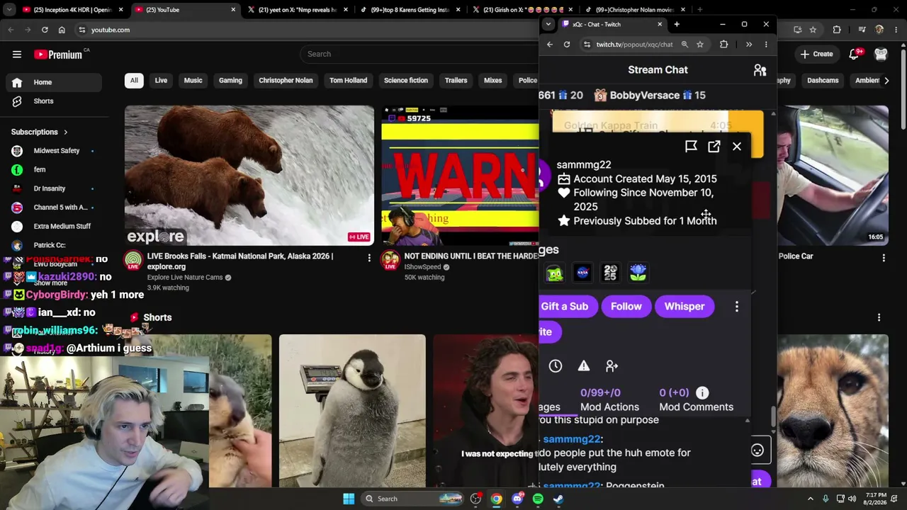
Task: Open Spotify from the taskbar
Action: tap(538, 499)
